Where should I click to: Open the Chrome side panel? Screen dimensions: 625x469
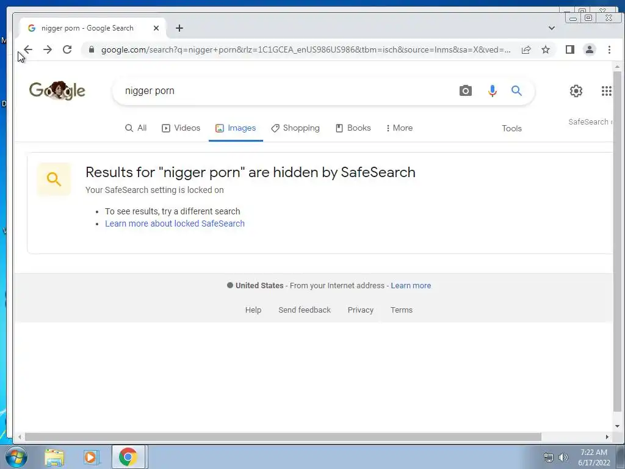[570, 49]
